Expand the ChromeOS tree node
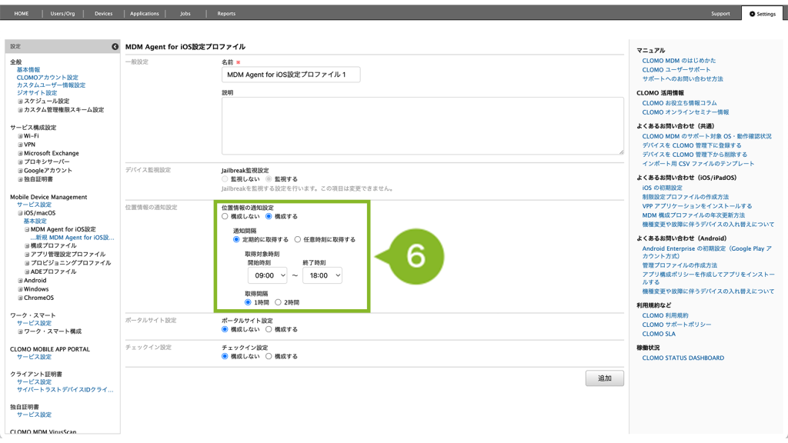 [21, 298]
